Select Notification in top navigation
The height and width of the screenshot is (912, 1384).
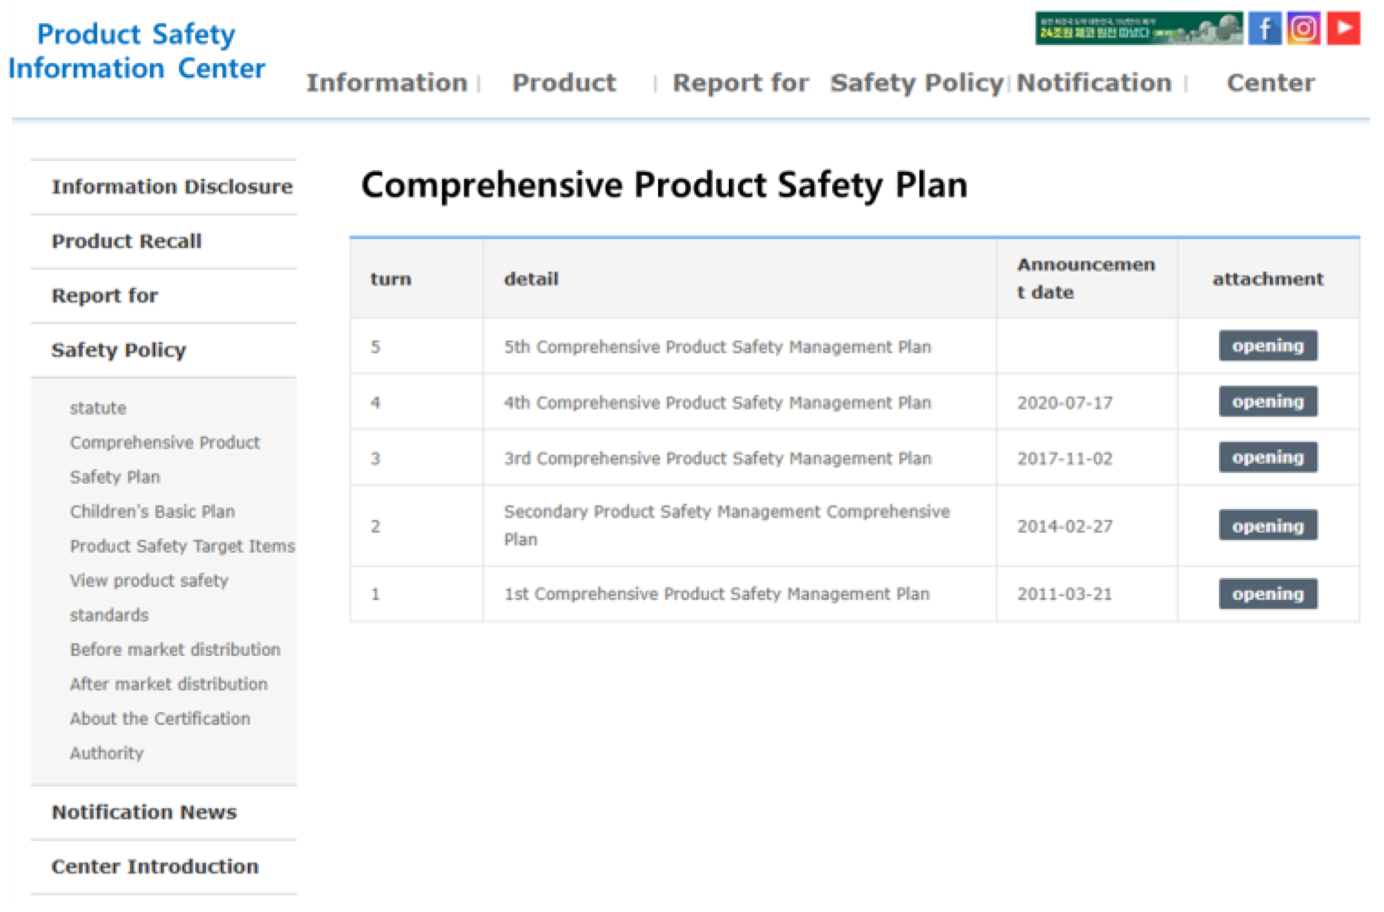pyautogui.click(x=1093, y=83)
